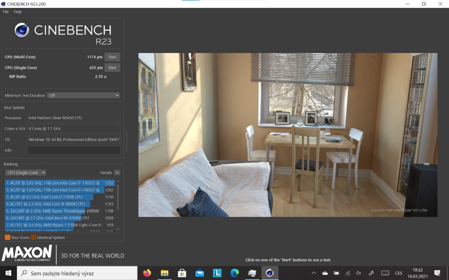Open Firefox from the taskbar

coord(147,273)
